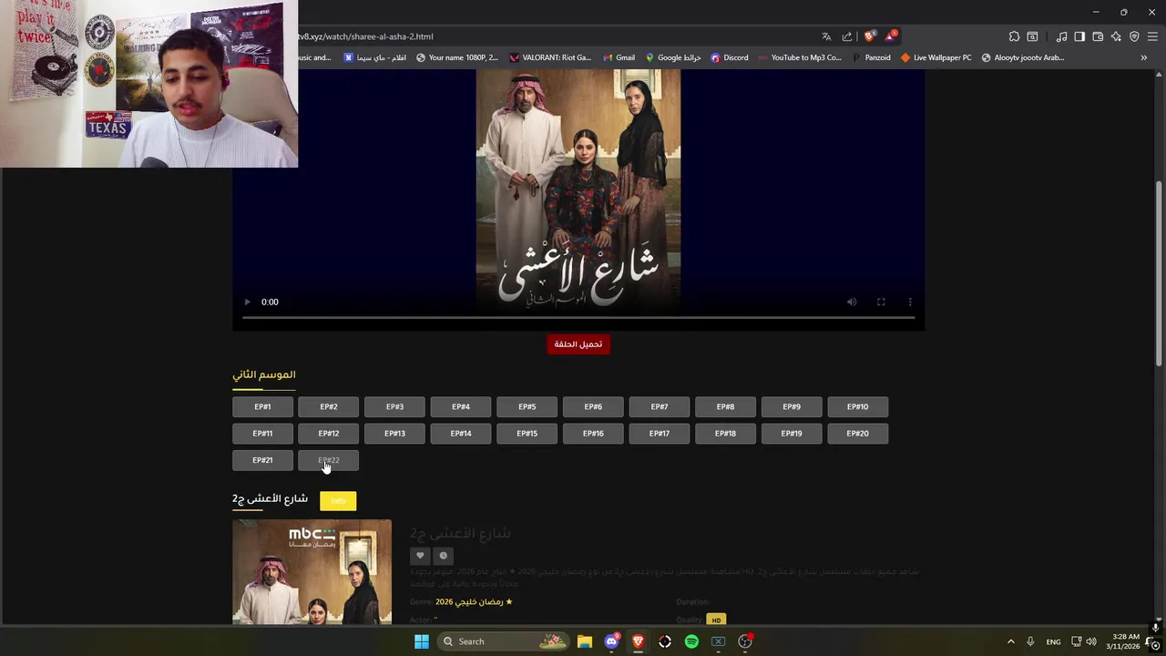Image resolution: width=1166 pixels, height=656 pixels.
Task: Select episode EP#9
Action: (792, 407)
